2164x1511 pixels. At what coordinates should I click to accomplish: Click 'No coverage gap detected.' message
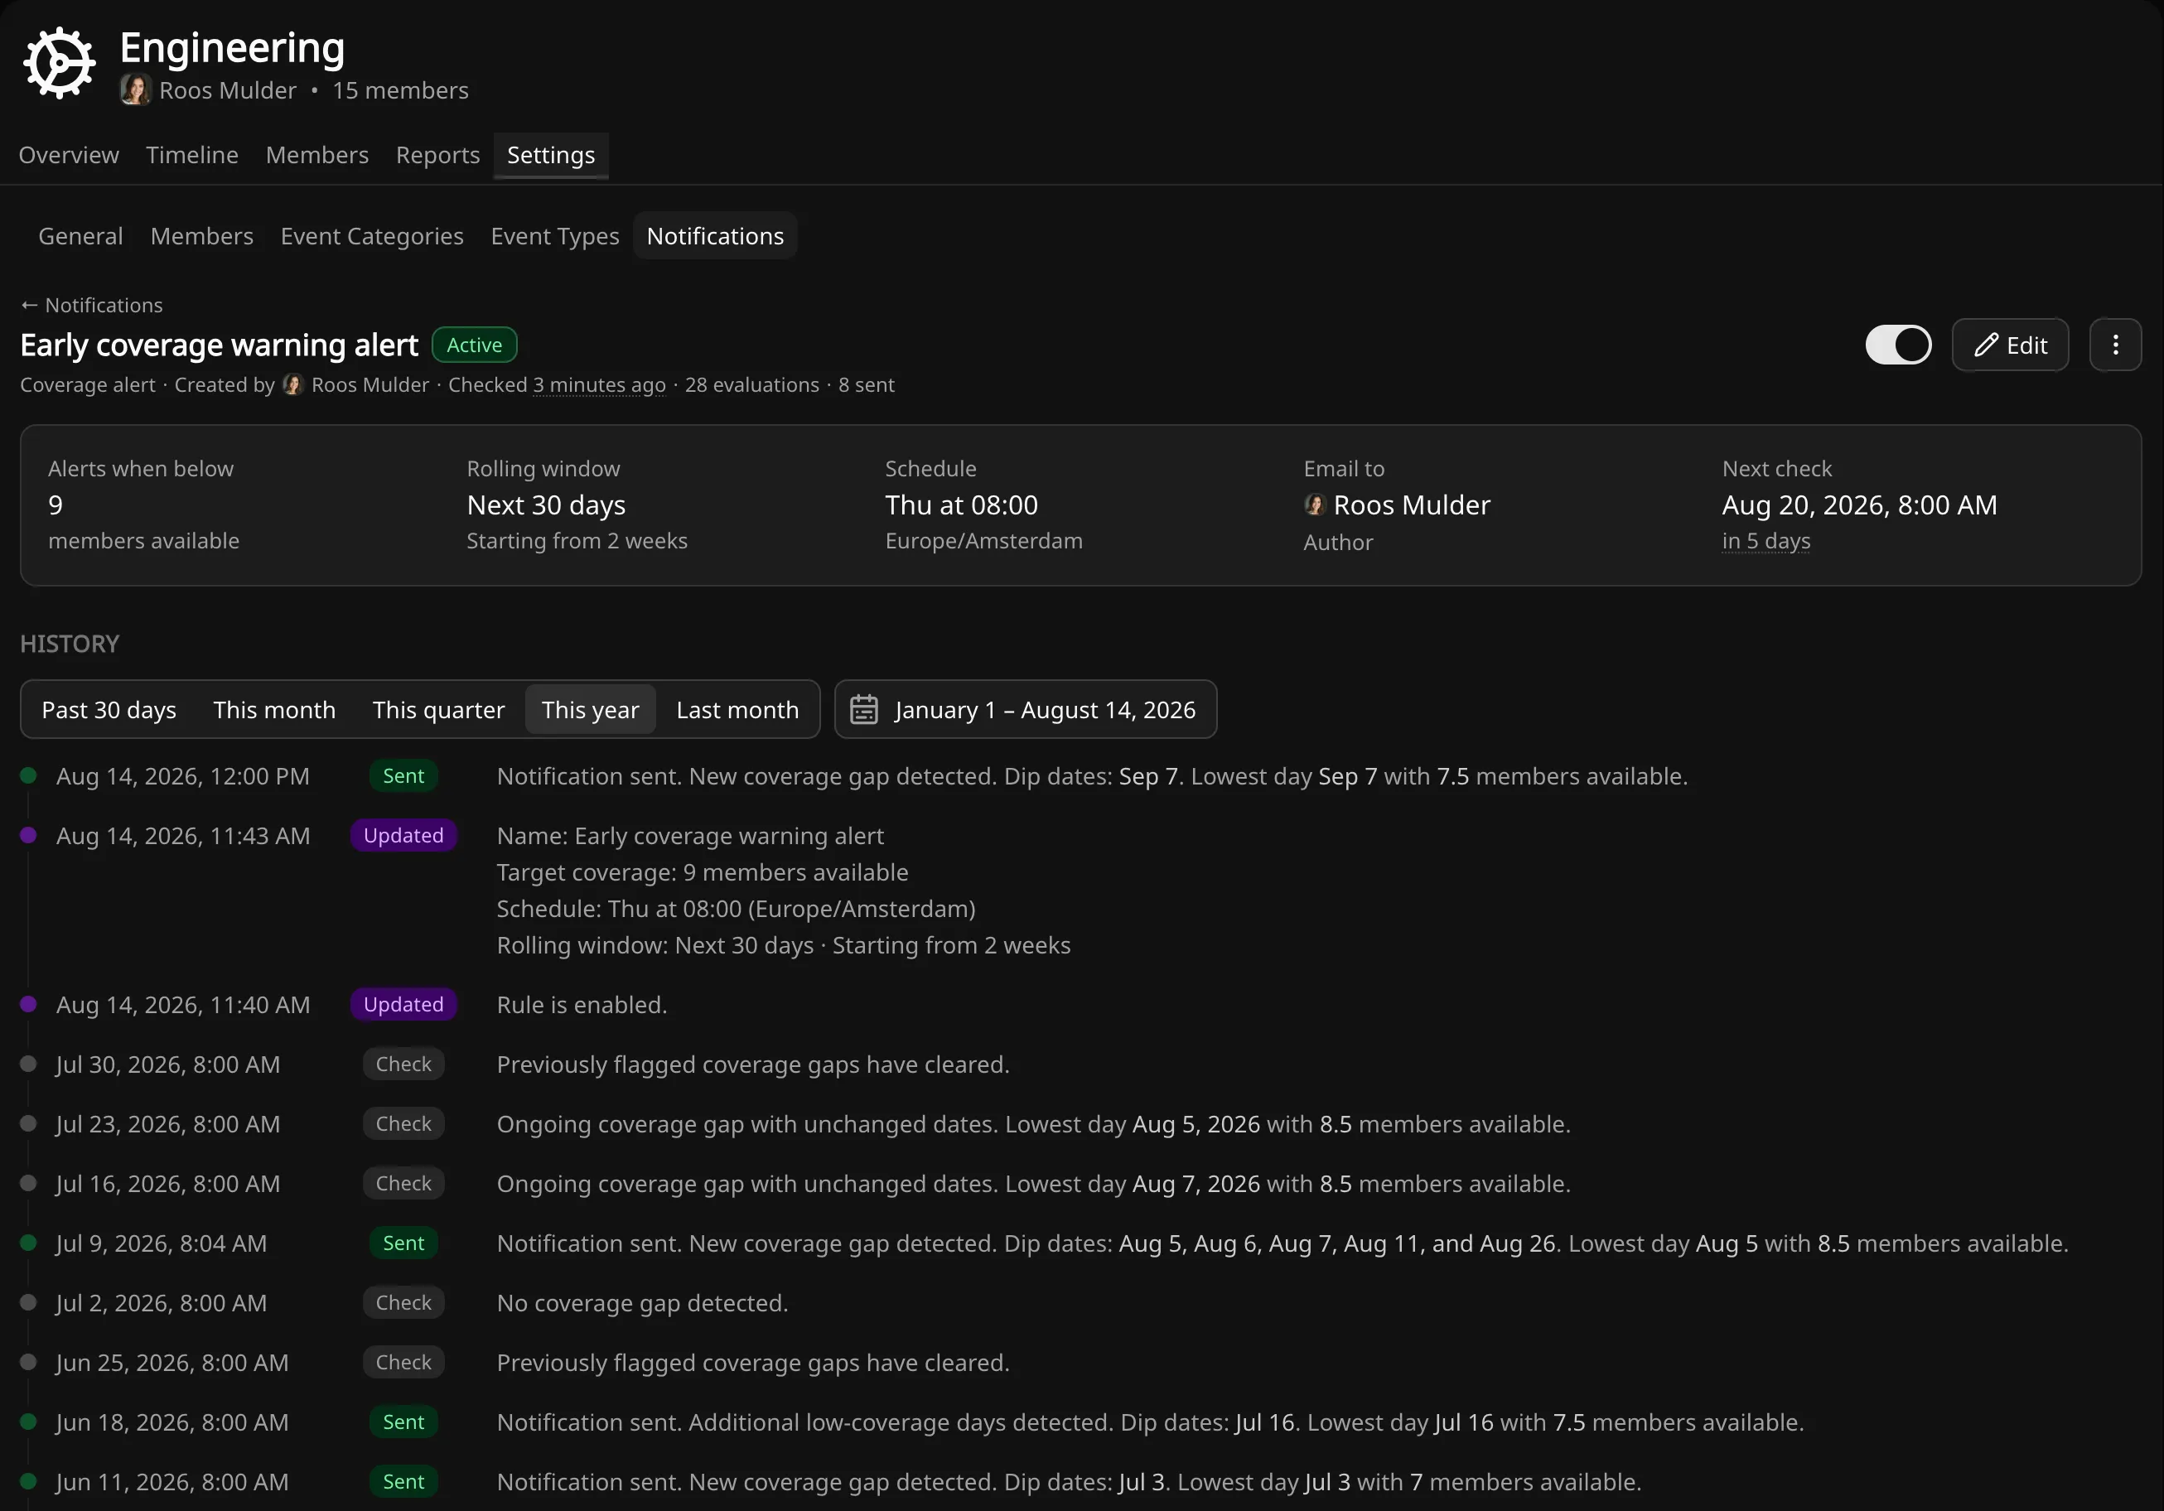coord(642,1303)
